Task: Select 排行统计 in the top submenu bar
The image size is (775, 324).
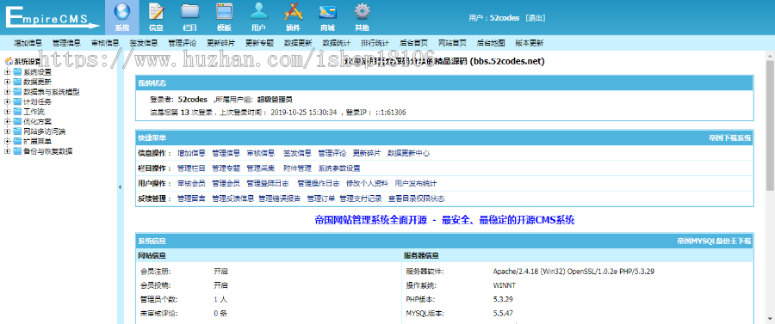Action: point(375,43)
